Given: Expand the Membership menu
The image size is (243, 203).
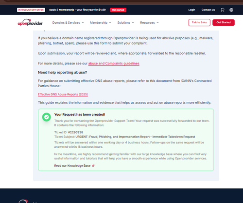Looking at the screenshot, I should tap(101, 23).
